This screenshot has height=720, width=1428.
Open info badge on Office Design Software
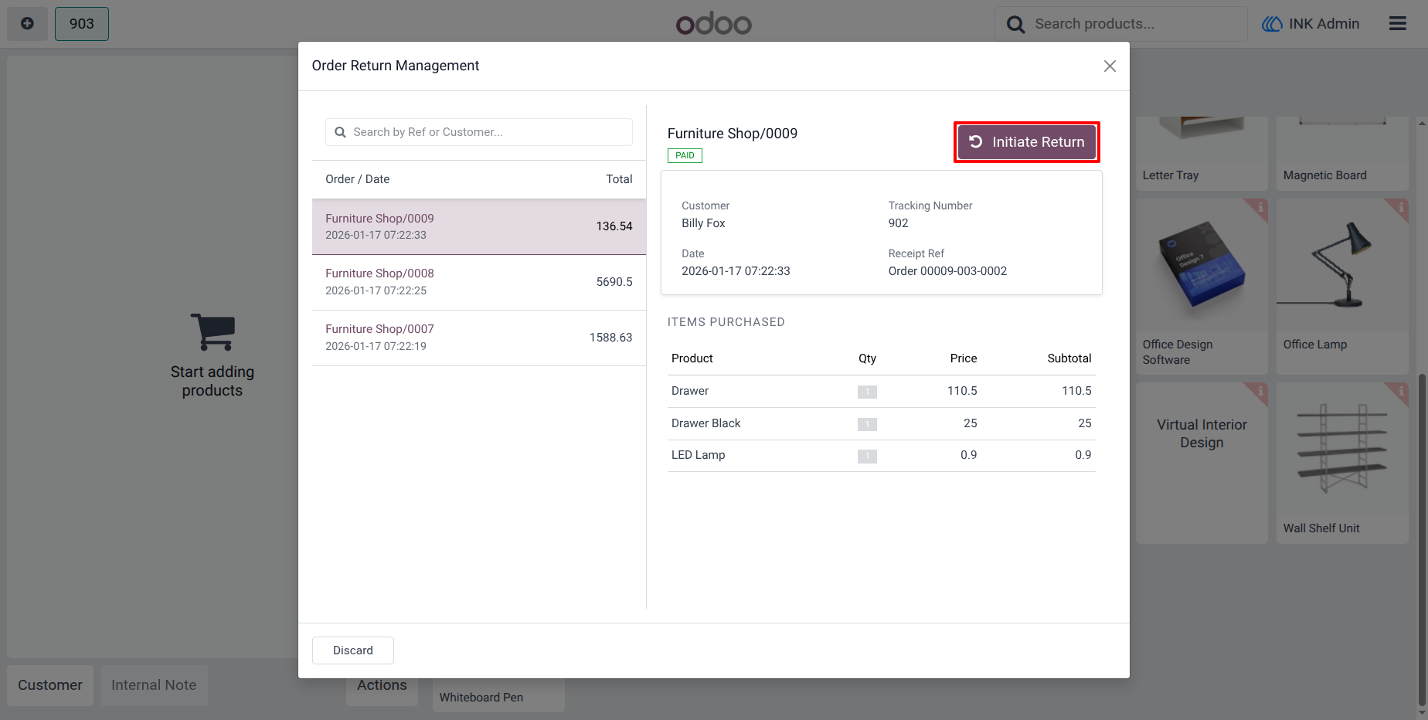(1259, 208)
